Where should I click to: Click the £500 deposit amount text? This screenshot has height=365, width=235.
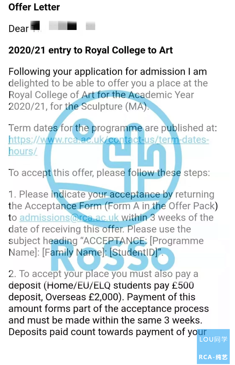coord(183,285)
